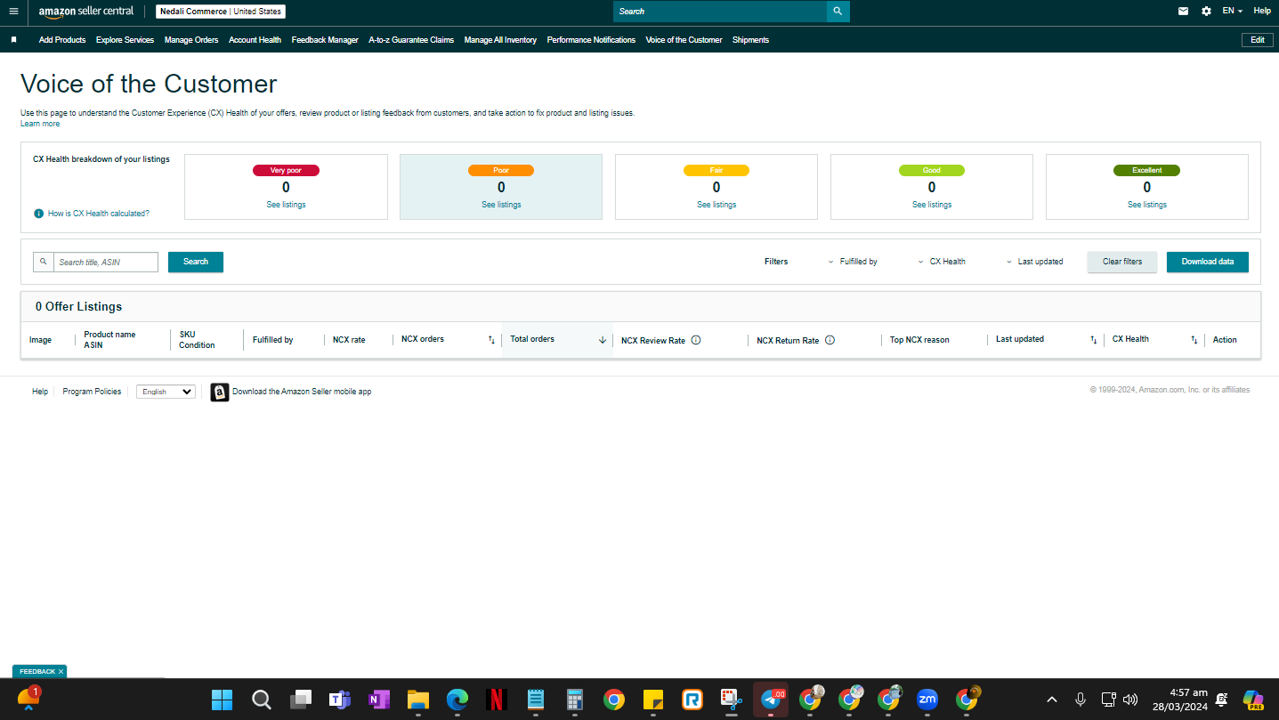
Task: Go to A-to-z Guarantee Claims
Action: tap(411, 40)
